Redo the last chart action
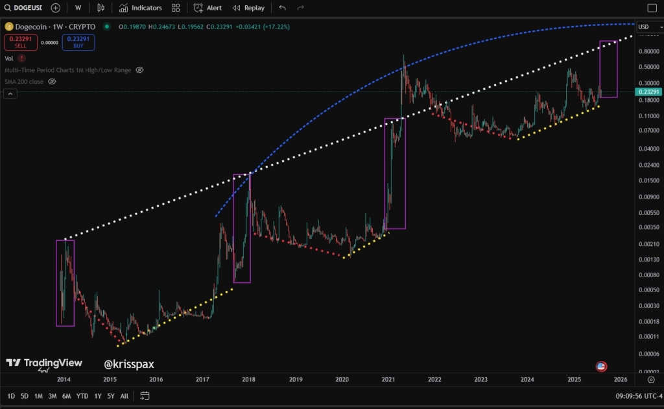Image resolution: width=664 pixels, height=409 pixels. (x=301, y=8)
